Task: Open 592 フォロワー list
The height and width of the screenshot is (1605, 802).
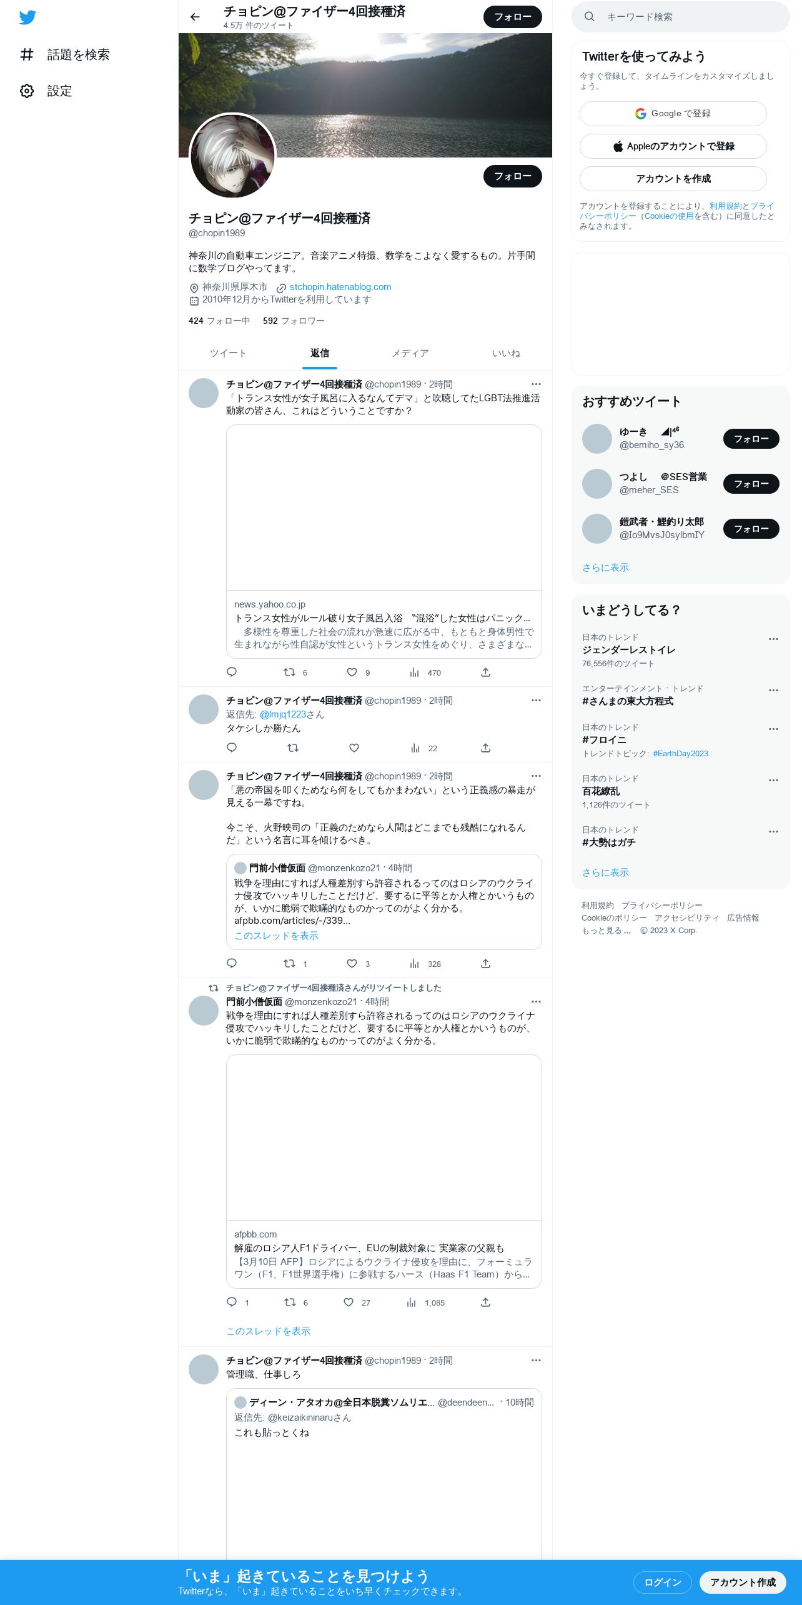Action: pos(294,321)
